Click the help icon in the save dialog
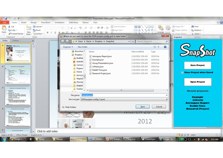This screenshot has width=223, height=158. click(165, 47)
